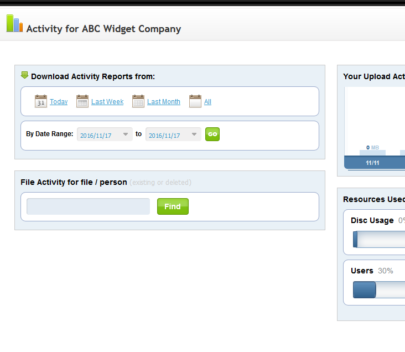The image size is (405, 352).
Task: Open the end date dropdown arrow
Action: (194, 134)
